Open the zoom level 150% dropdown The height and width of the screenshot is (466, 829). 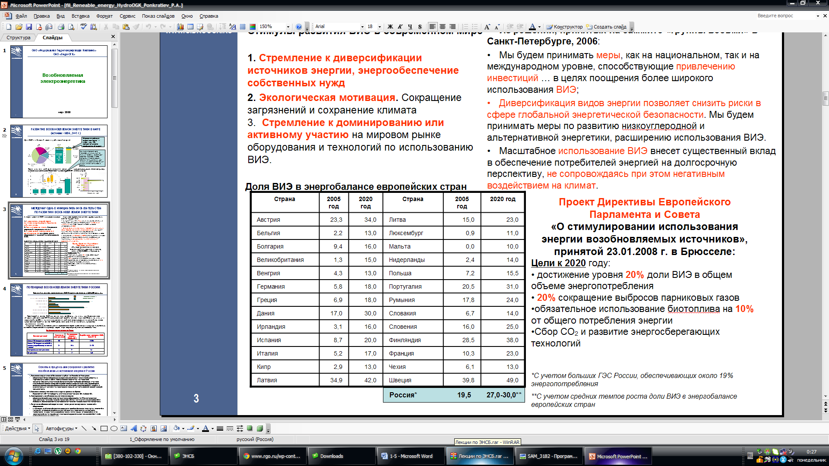point(288,27)
